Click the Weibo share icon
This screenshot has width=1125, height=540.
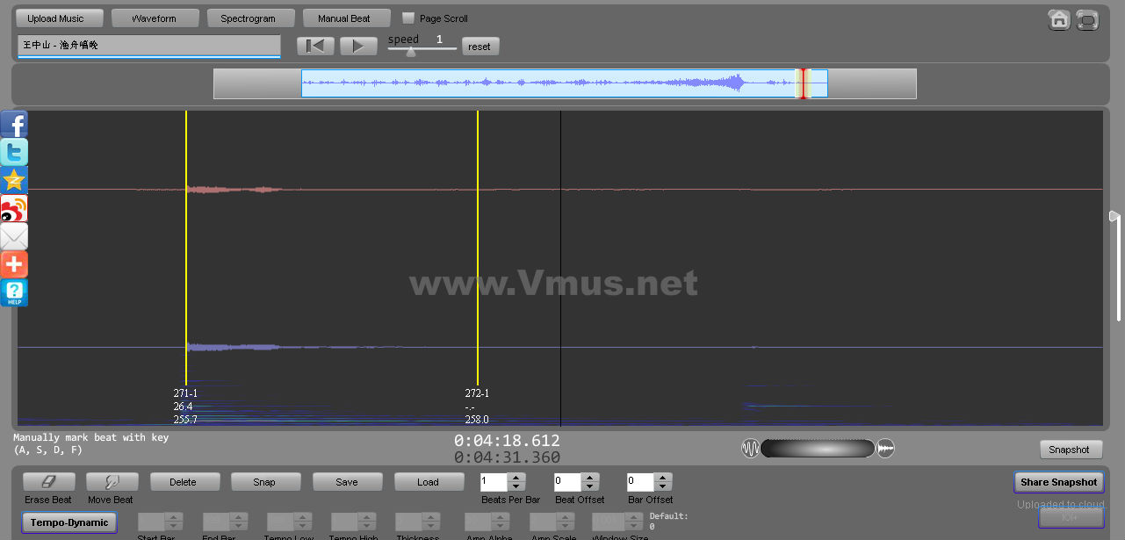coord(14,208)
